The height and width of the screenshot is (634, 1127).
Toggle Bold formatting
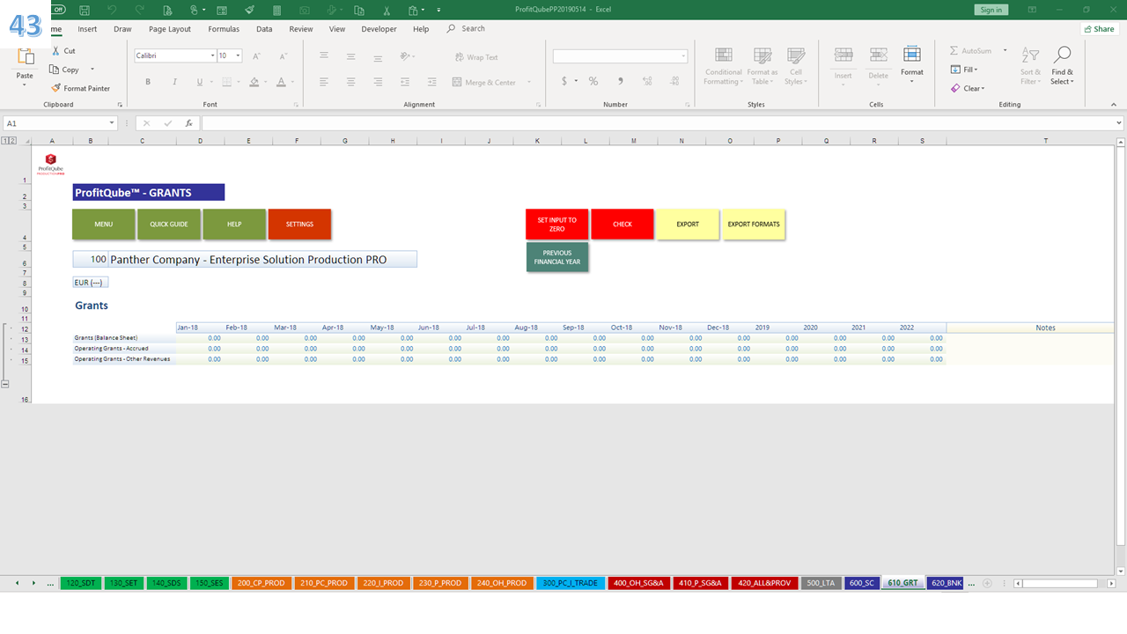point(148,82)
